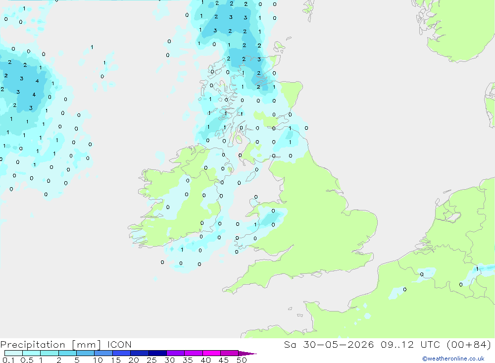Viewport: 495px width, 363px height.
Task: Click the legend tick label '30'
Action: [x=169, y=360]
